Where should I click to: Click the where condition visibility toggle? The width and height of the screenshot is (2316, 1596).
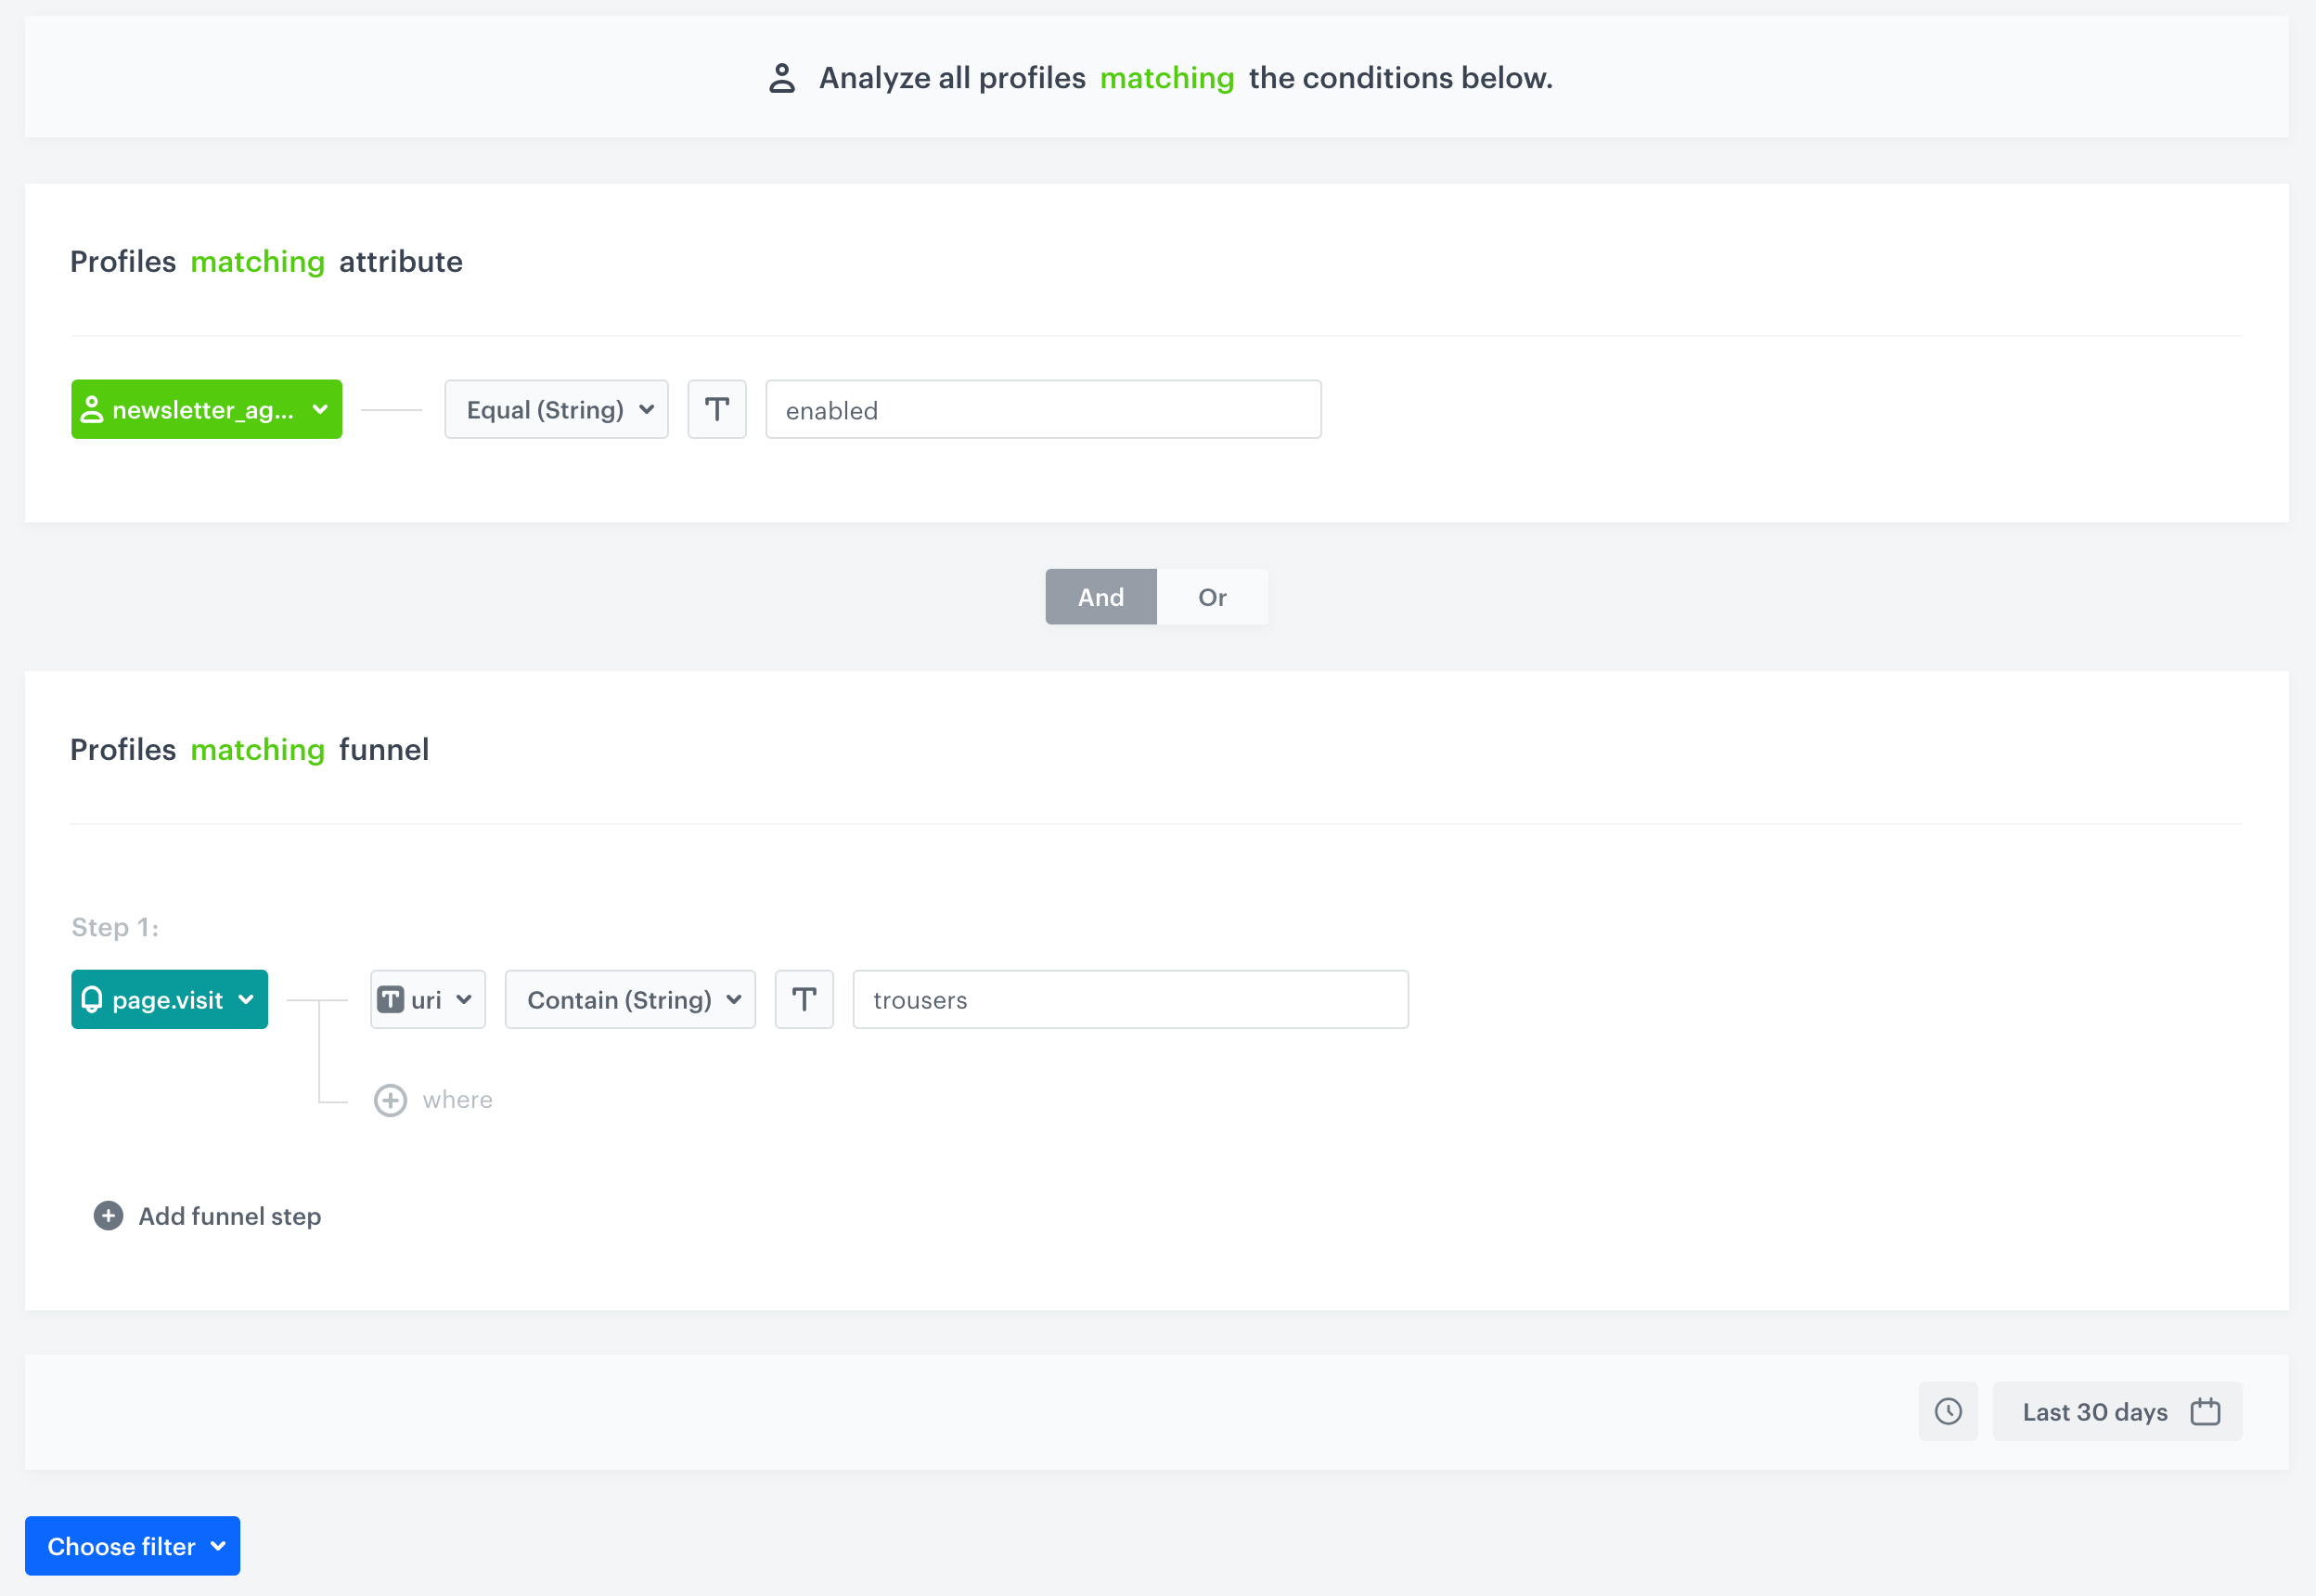389,1100
